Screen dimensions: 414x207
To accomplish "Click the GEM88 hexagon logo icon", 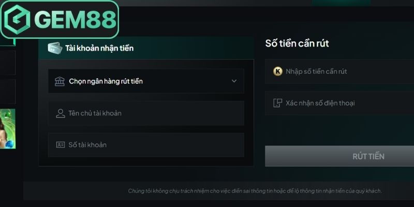I will tap(17, 20).
